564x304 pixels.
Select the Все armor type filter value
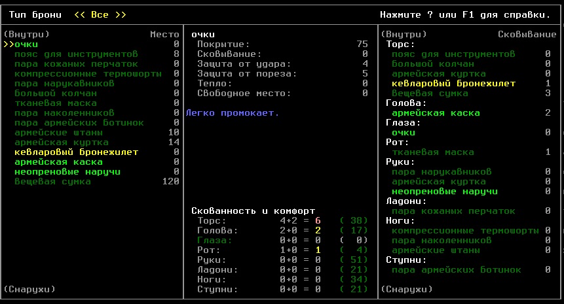tap(100, 15)
